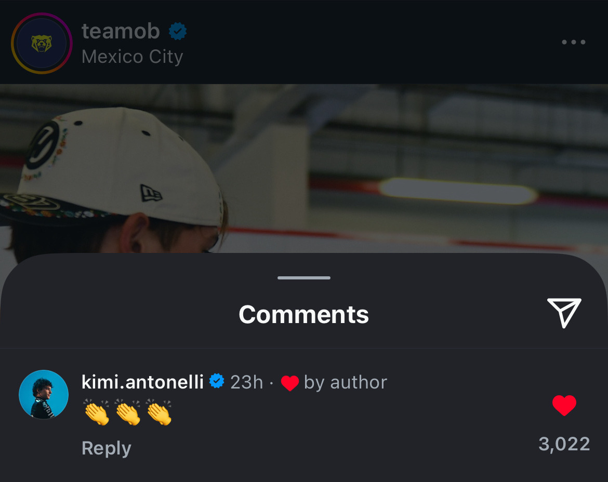Tap the clapping hands emoji comment
This screenshot has width=608, height=482.
pos(127,412)
